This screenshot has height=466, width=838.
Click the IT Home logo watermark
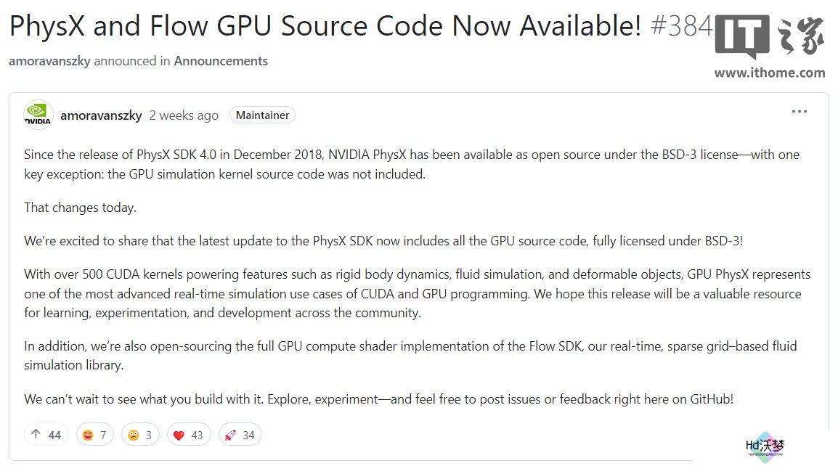coord(770,36)
